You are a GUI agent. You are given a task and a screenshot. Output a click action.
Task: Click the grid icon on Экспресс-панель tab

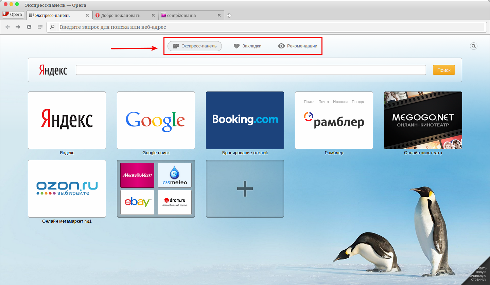[x=32, y=15]
